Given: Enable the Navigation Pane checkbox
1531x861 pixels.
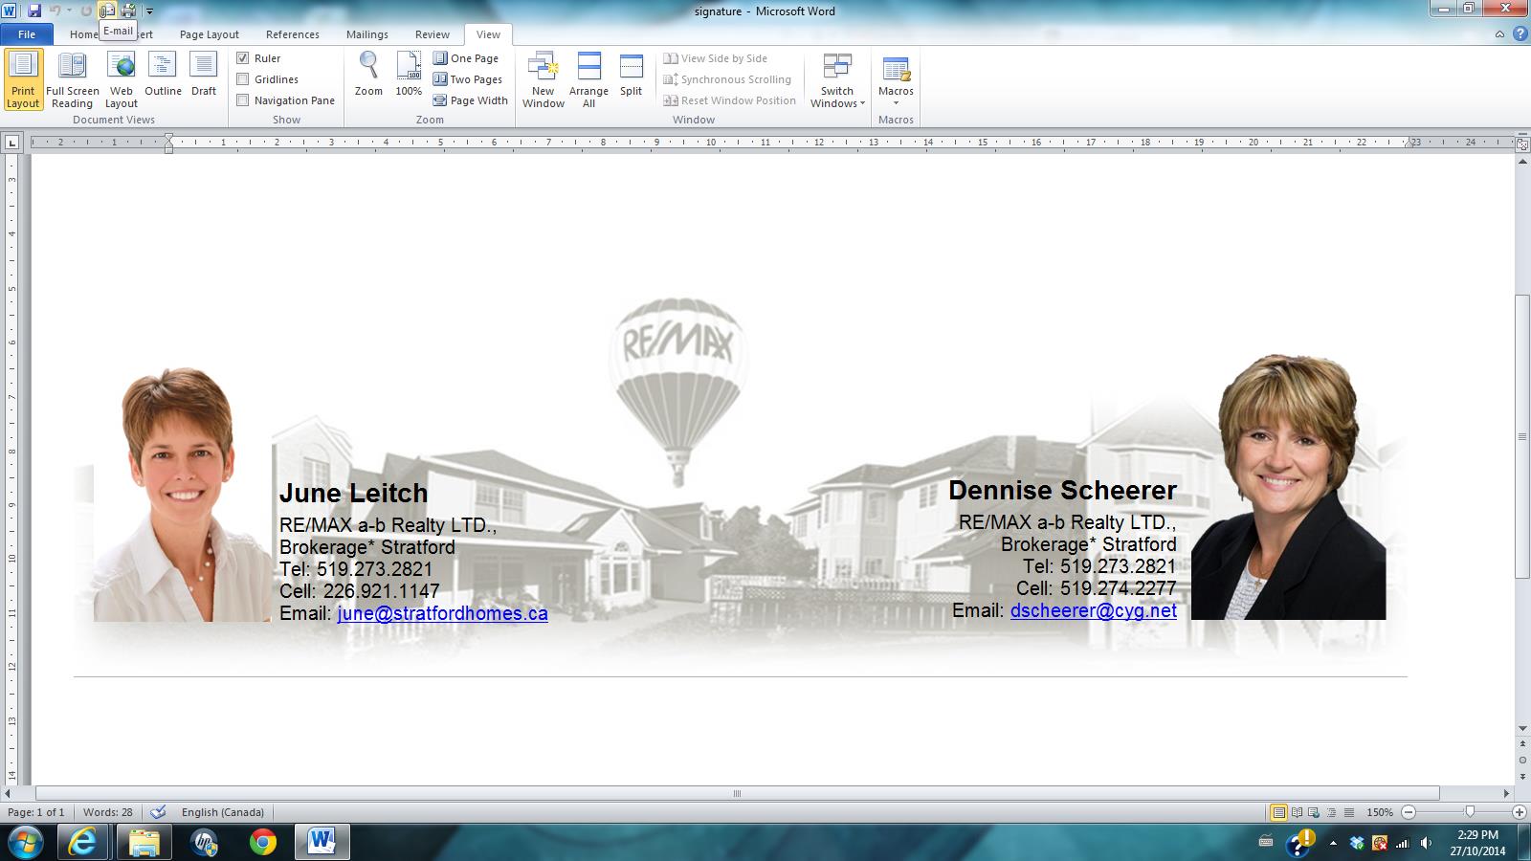Looking at the screenshot, I should pyautogui.click(x=243, y=100).
